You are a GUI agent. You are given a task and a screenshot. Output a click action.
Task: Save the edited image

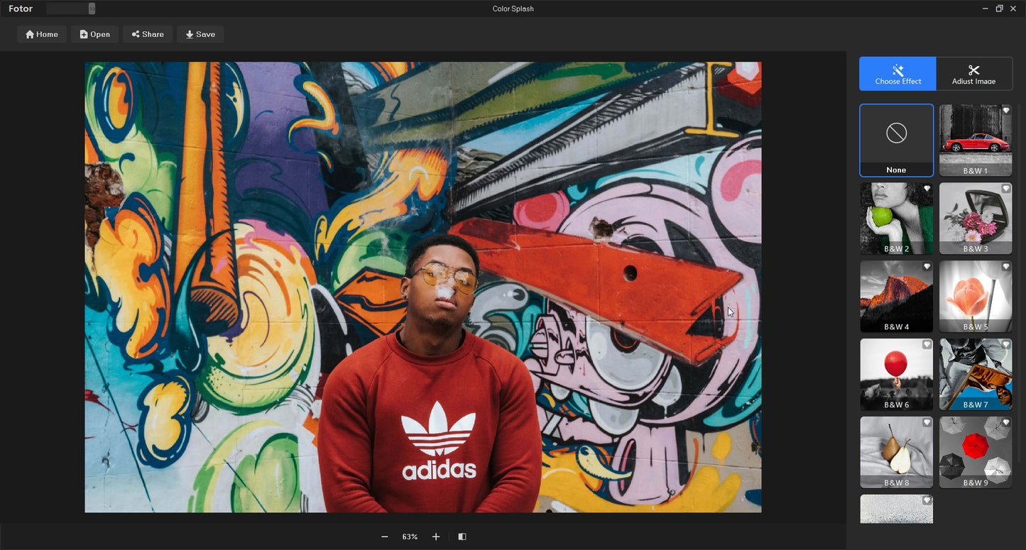(x=200, y=34)
